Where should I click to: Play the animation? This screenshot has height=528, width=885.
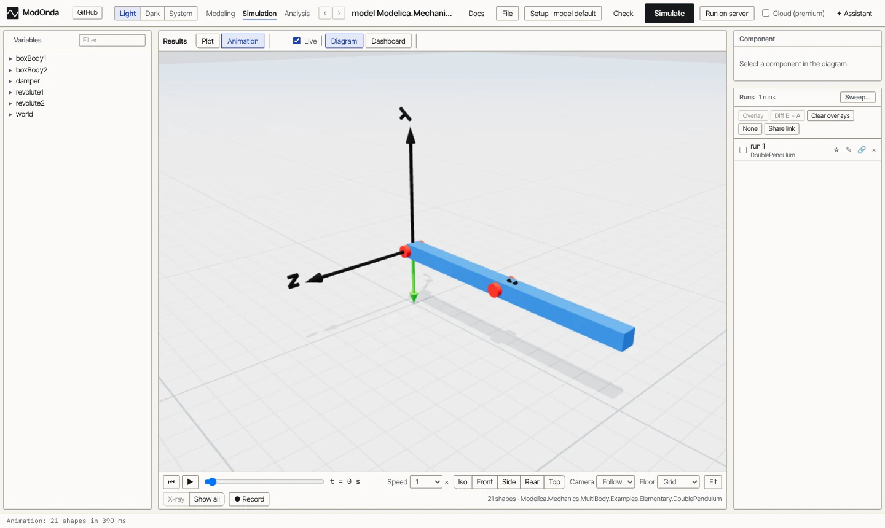190,482
